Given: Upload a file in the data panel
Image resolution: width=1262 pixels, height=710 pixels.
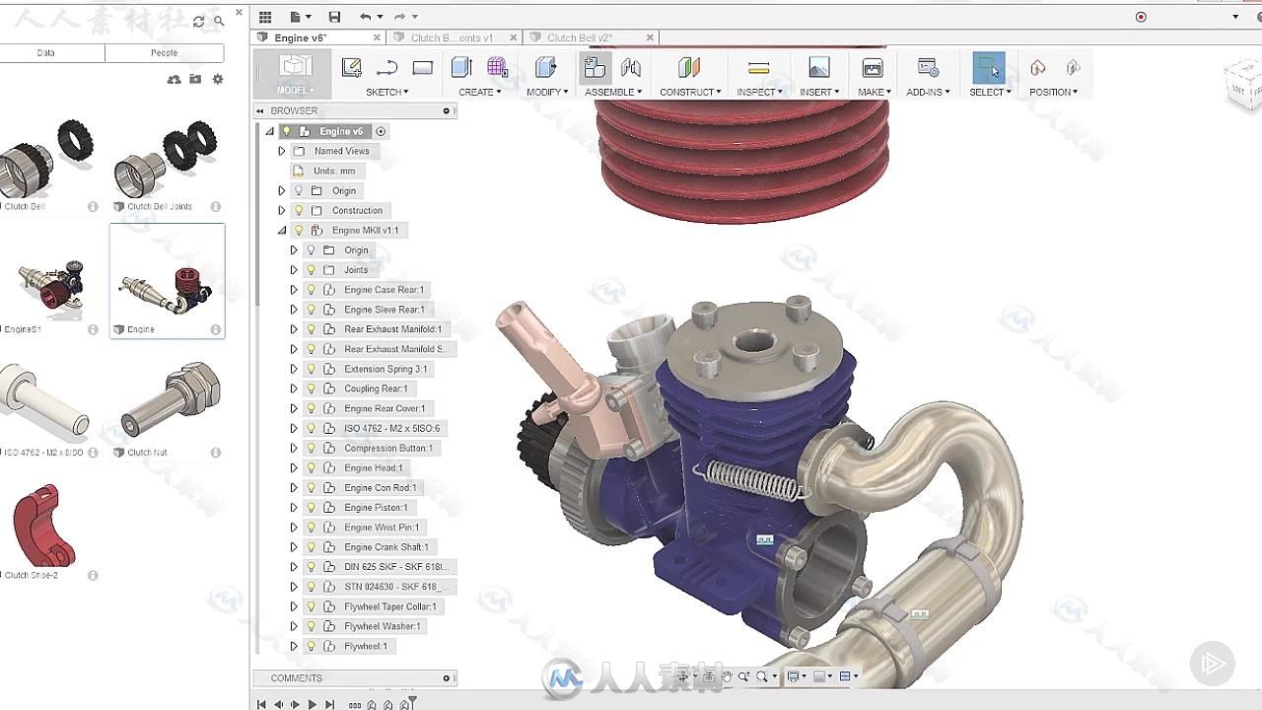Looking at the screenshot, I should pyautogui.click(x=175, y=79).
